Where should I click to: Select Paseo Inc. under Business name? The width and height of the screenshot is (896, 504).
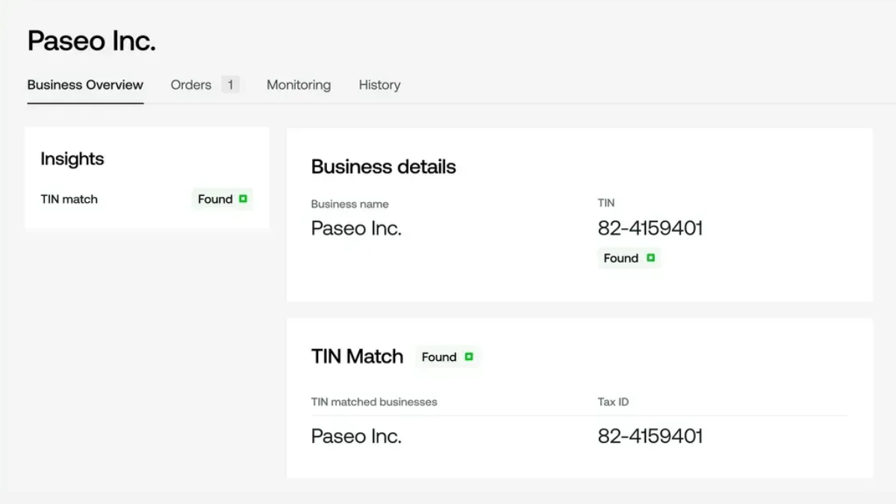tap(356, 228)
